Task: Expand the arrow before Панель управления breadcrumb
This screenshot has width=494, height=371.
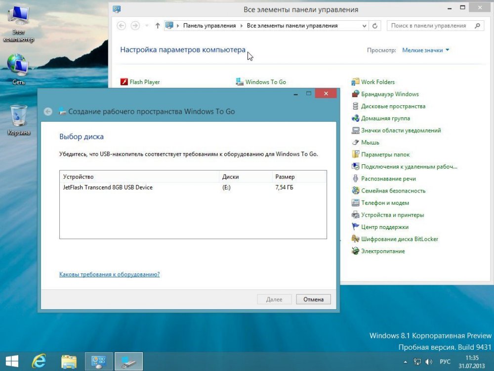Action: [178, 26]
